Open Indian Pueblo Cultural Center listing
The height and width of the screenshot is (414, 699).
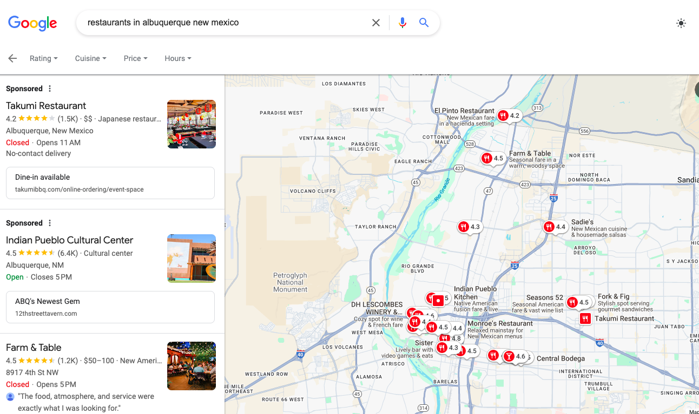69,240
